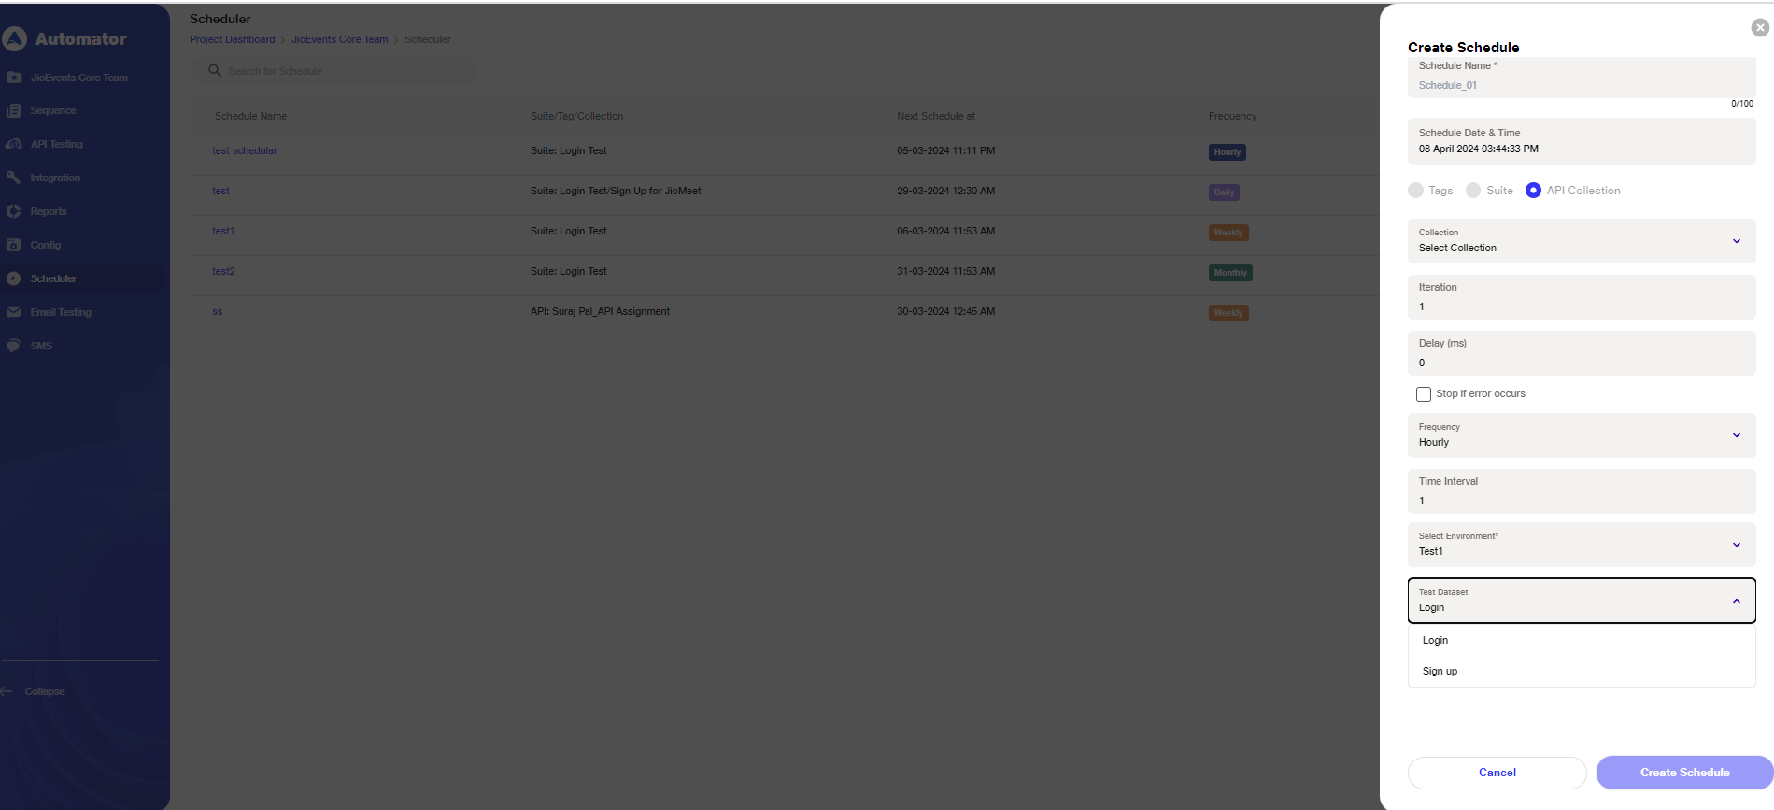Click the Frequency column header

pyautogui.click(x=1233, y=116)
